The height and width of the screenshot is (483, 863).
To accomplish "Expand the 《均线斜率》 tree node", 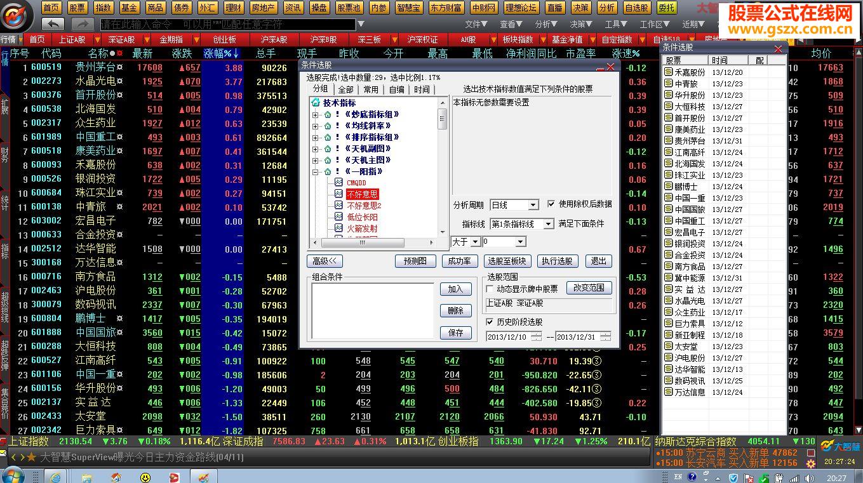I will [x=316, y=126].
